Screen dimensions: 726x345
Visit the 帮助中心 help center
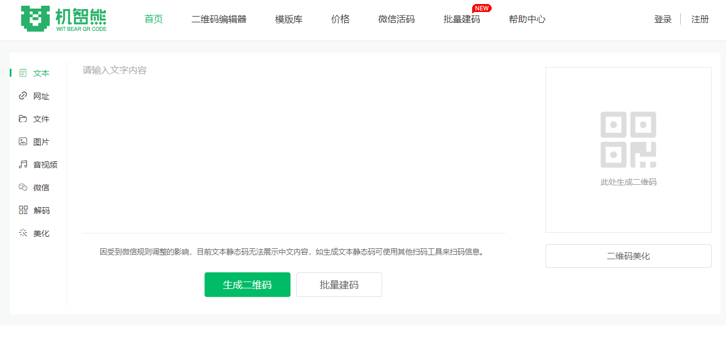coord(527,18)
